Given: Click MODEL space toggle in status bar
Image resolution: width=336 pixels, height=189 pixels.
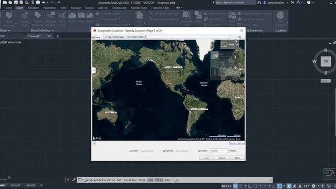Looking at the screenshot, I should (226, 186).
